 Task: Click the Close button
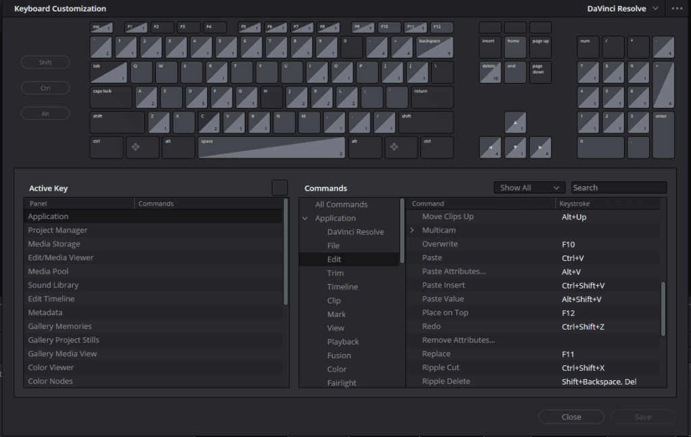click(571, 417)
